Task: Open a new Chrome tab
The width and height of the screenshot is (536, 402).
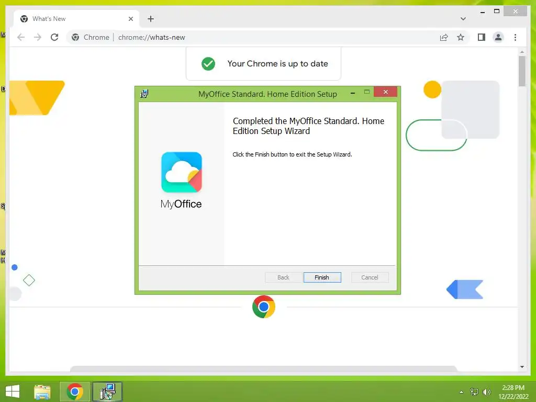Action: tap(151, 19)
